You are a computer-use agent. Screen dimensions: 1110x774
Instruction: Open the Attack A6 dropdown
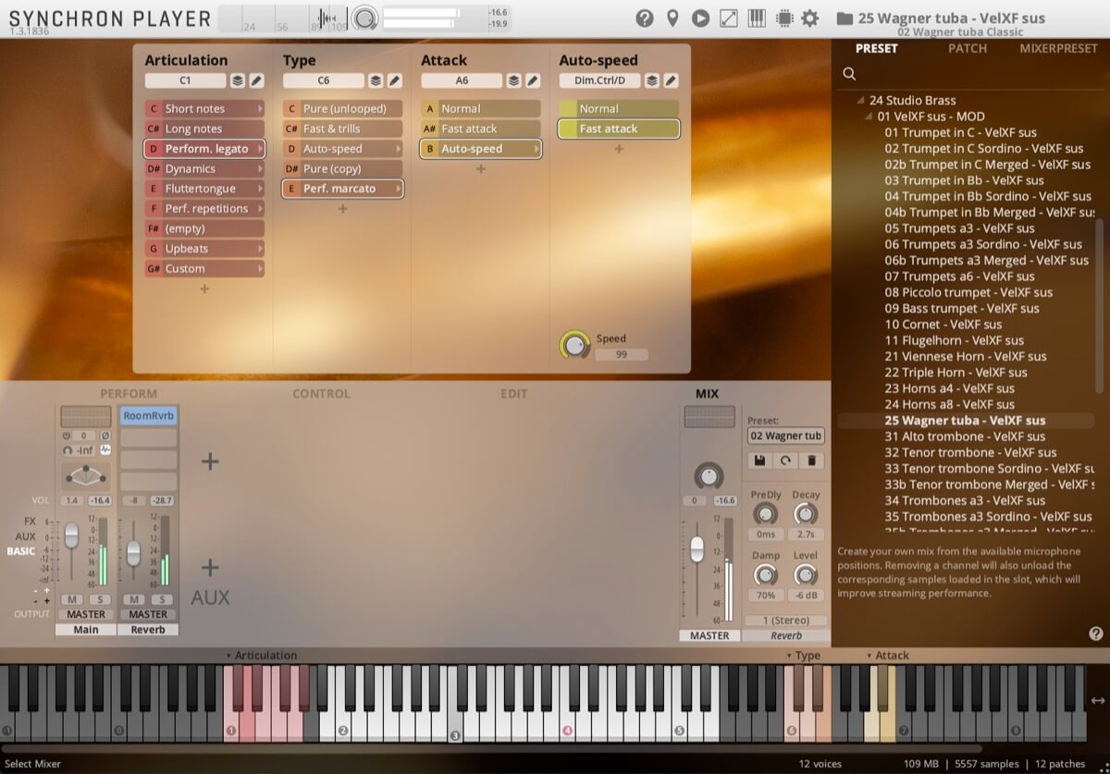(x=460, y=80)
